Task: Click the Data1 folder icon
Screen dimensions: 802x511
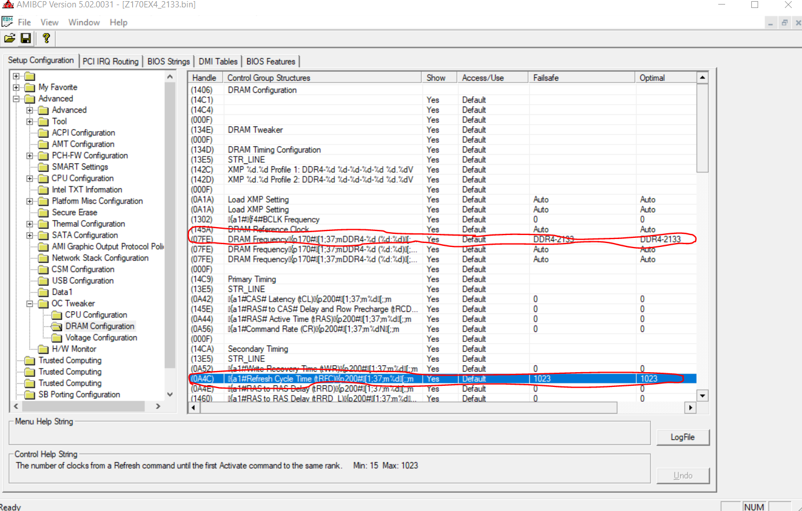Action: pyautogui.click(x=43, y=292)
